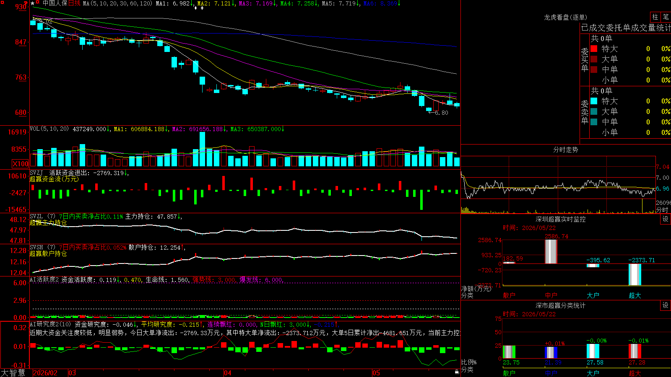The height and width of the screenshot is (377, 671).
Task: Switch 龙虎看盘 to 笔 view
Action: pos(666,17)
